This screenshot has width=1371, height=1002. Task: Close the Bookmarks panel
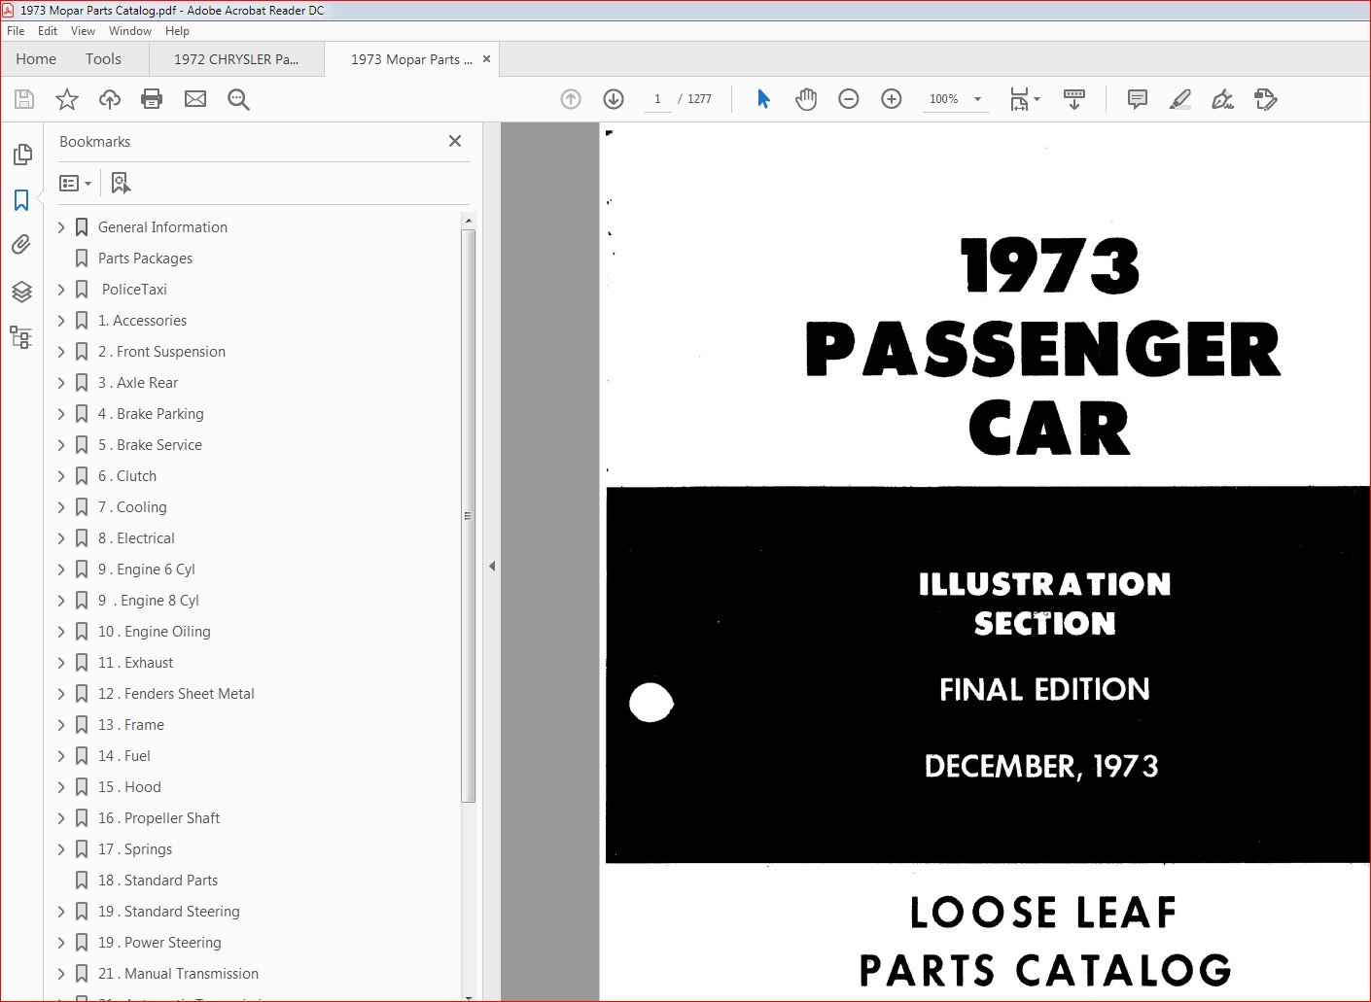pos(455,141)
